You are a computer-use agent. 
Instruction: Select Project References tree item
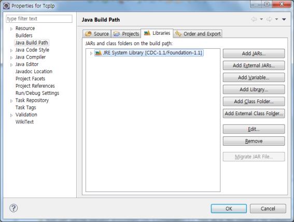[x=35, y=86]
